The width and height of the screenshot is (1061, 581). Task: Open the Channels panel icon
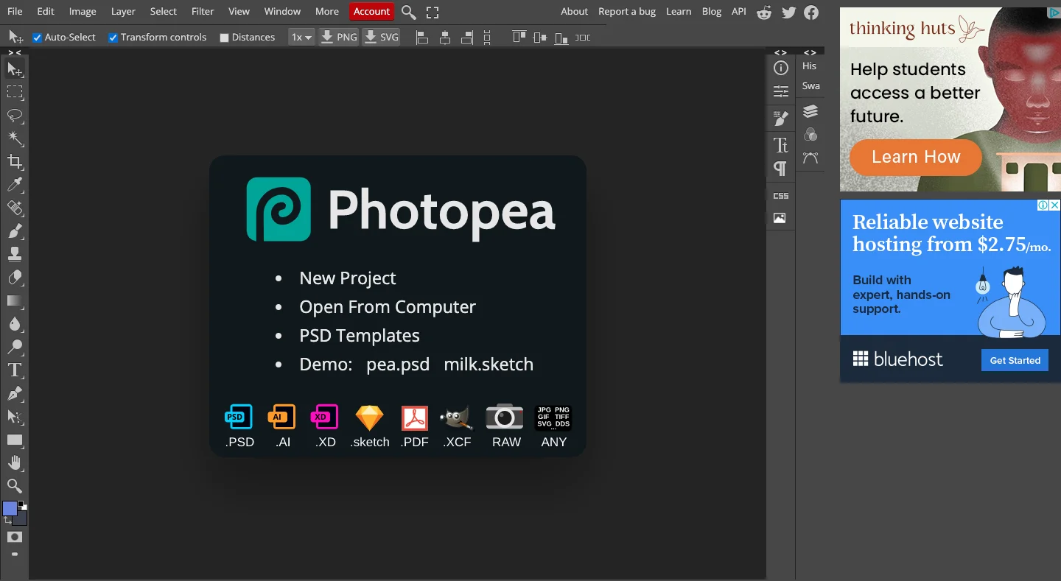coord(810,135)
